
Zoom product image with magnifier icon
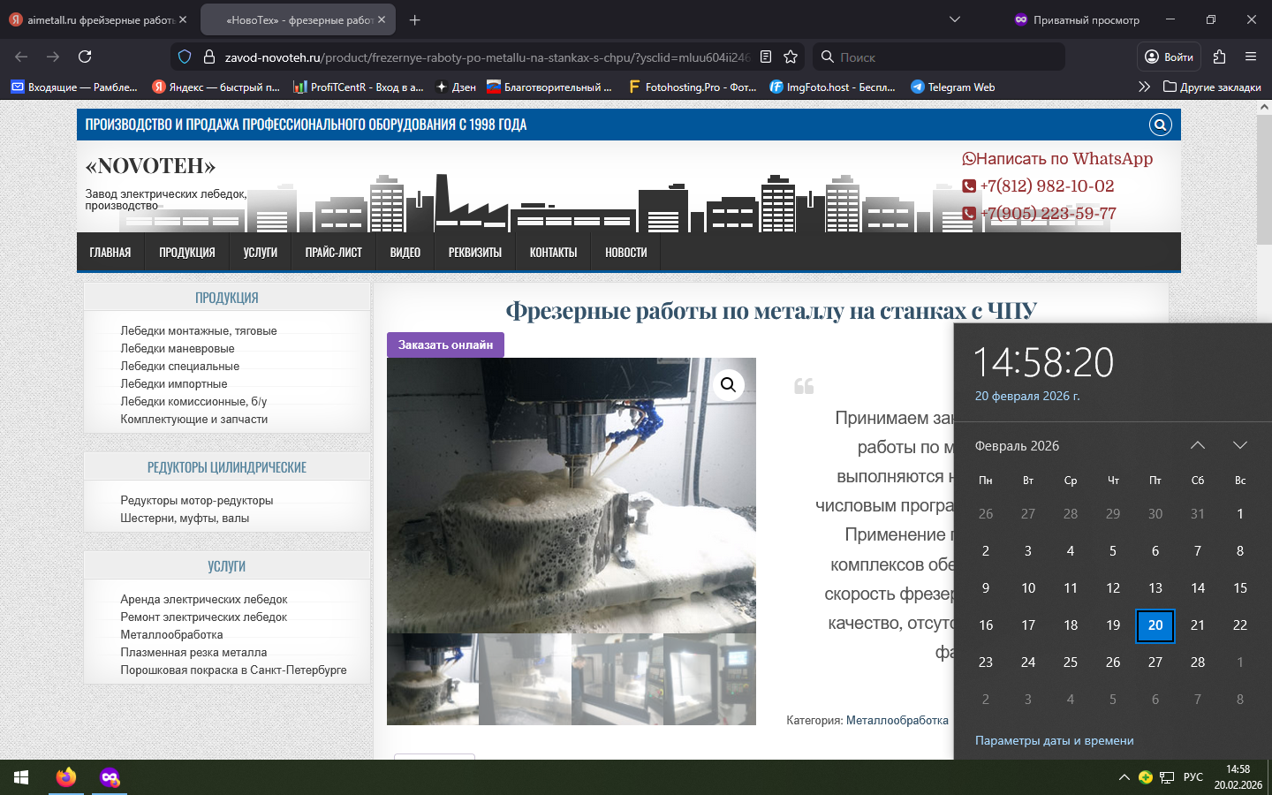point(728,384)
